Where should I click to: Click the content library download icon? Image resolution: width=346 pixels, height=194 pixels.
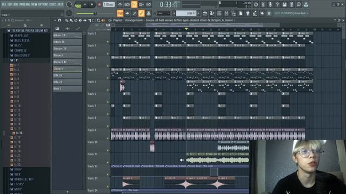point(306,4)
